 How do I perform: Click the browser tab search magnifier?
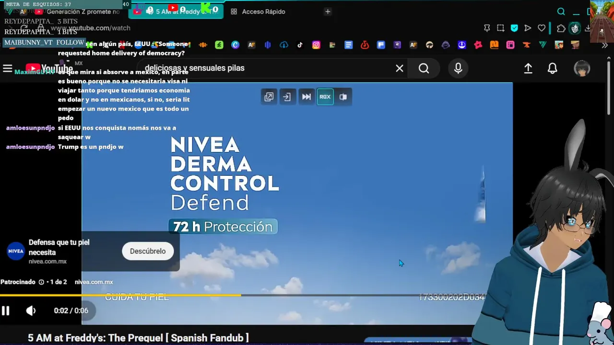[x=561, y=11]
